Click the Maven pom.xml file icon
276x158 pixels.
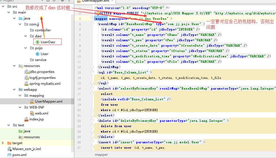[9, 155]
